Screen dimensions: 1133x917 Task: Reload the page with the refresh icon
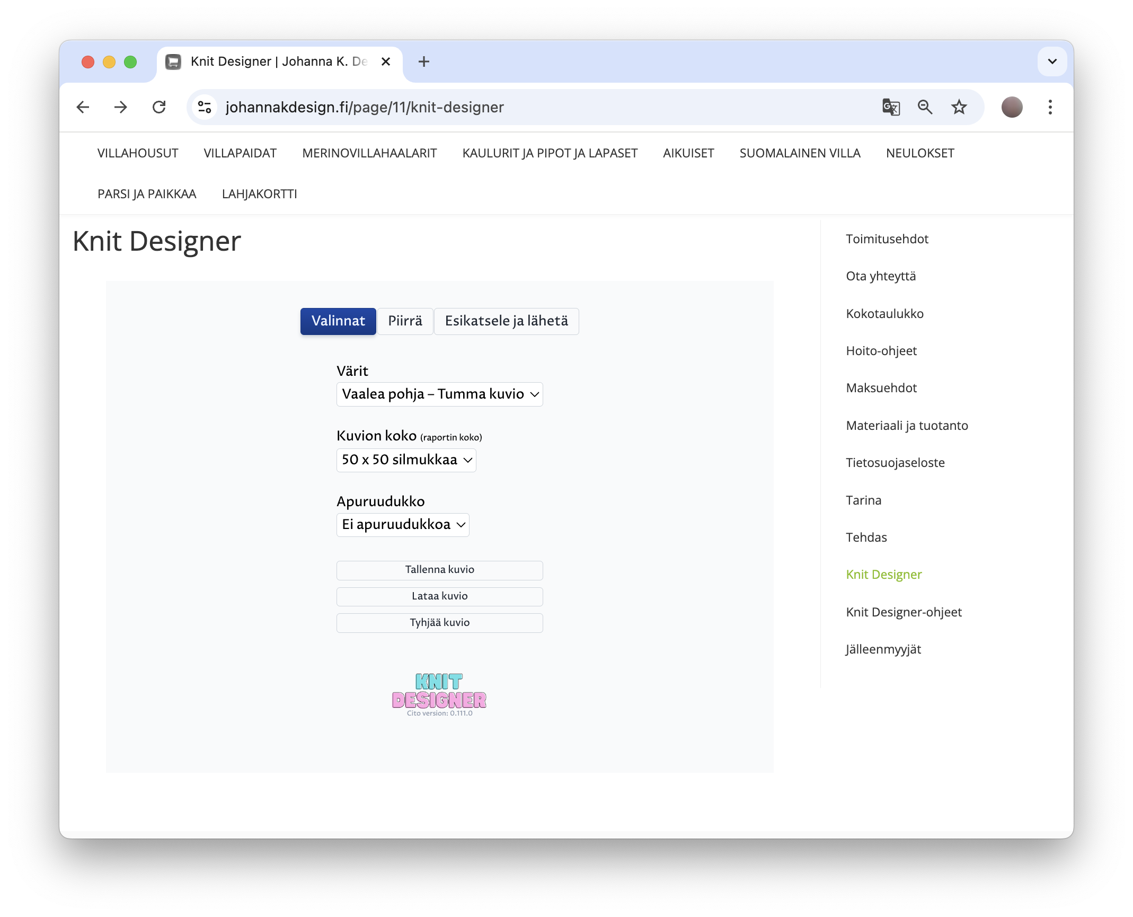tap(159, 107)
